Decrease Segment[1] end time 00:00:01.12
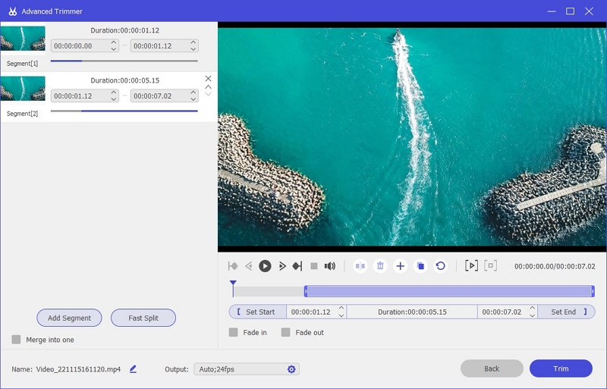Viewport: 607px width, 389px height. click(193, 49)
